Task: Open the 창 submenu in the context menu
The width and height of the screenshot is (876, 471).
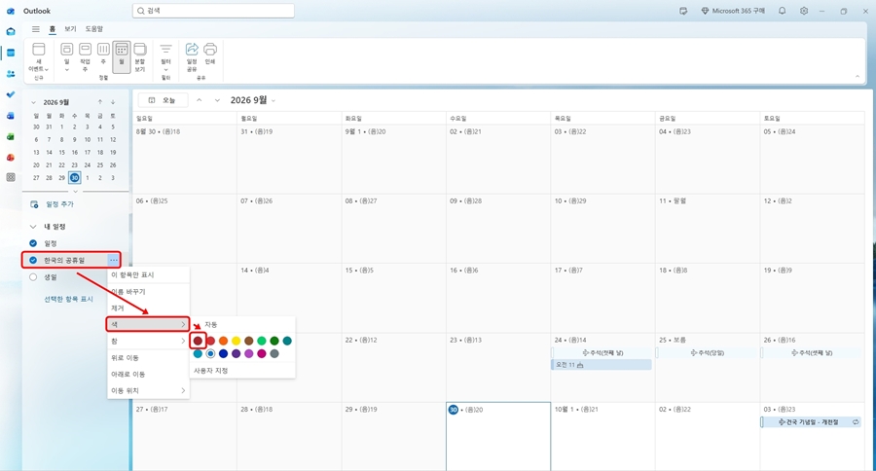Action: click(148, 341)
